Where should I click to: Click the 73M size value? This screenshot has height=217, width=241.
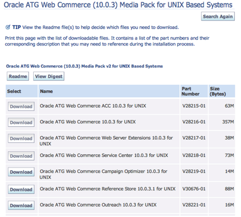229,155
